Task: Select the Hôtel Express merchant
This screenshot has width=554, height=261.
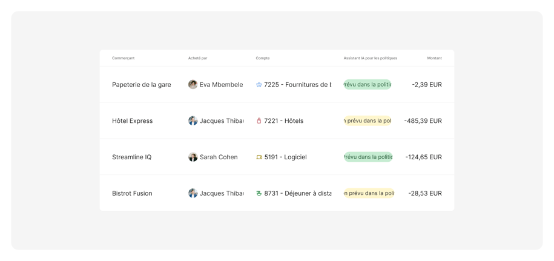Action: (x=133, y=121)
